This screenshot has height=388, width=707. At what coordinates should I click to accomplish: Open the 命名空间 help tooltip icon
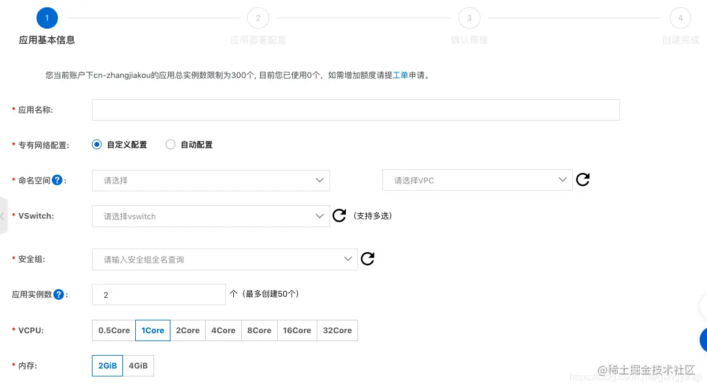(x=57, y=179)
